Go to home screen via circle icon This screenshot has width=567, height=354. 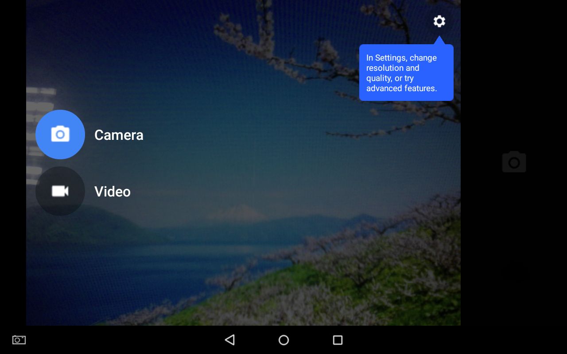click(283, 340)
